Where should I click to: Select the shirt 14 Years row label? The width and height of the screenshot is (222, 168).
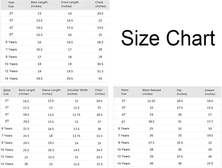coord(7,164)
